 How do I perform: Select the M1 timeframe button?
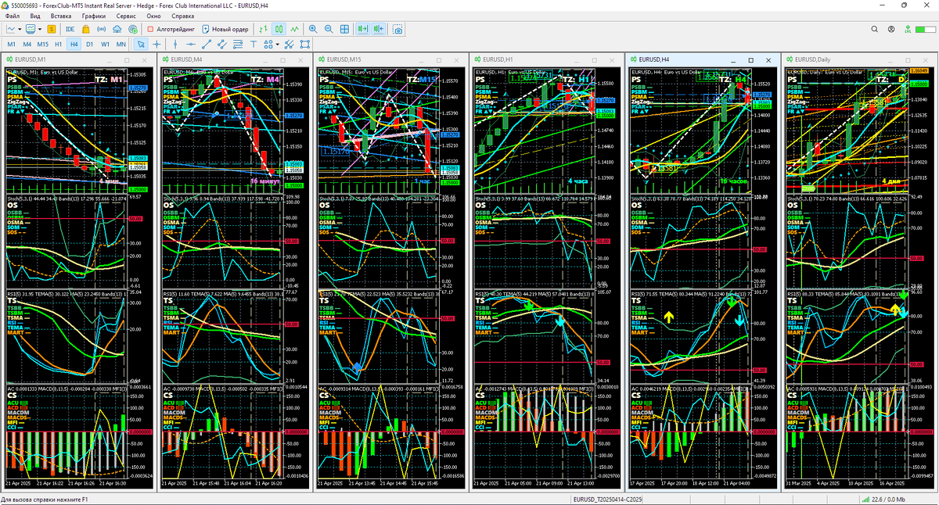pos(12,44)
